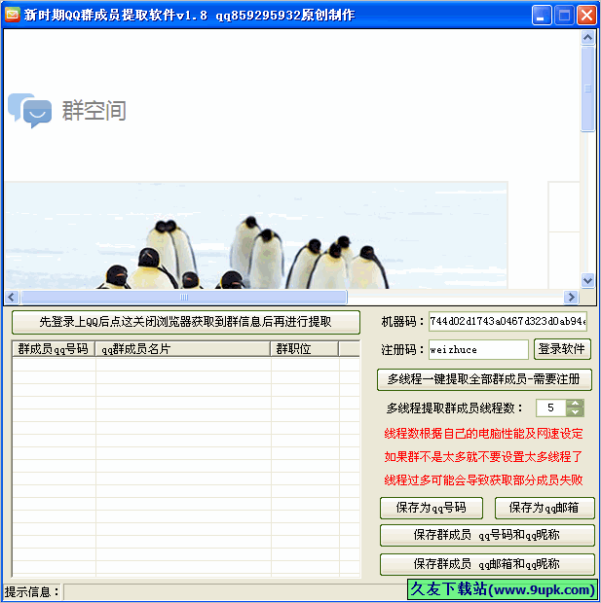Image resolution: width=601 pixels, height=603 pixels.
Task: Focus the thread count value box
Action: 551,408
